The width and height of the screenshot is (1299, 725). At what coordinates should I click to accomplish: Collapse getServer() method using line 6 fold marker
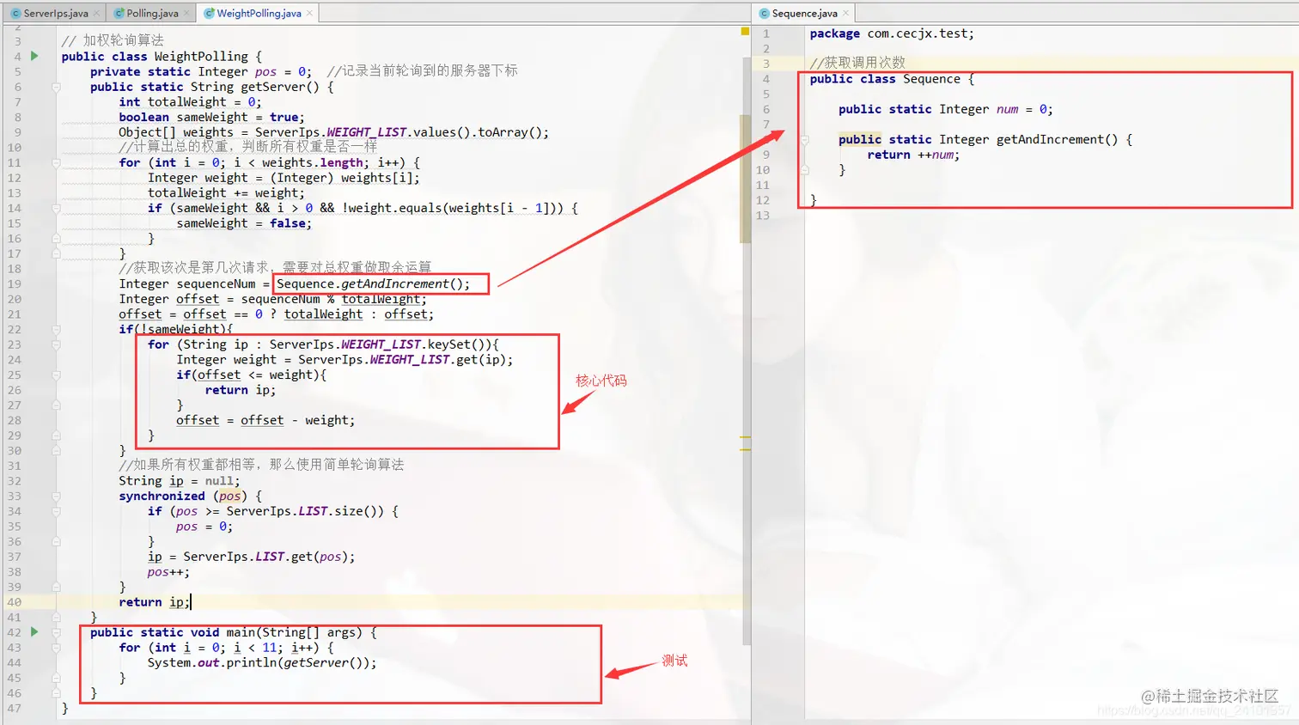[56, 87]
